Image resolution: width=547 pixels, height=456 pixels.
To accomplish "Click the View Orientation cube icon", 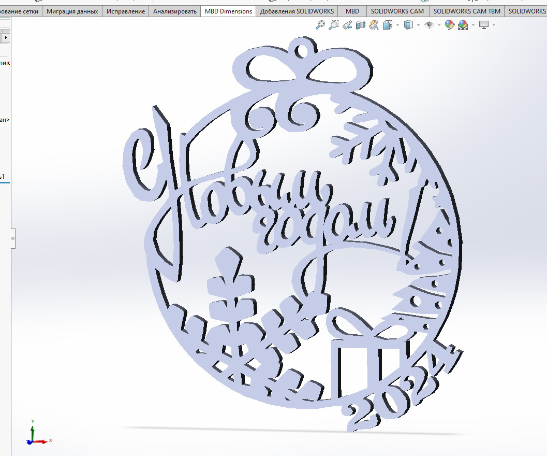I will tap(388, 25).
